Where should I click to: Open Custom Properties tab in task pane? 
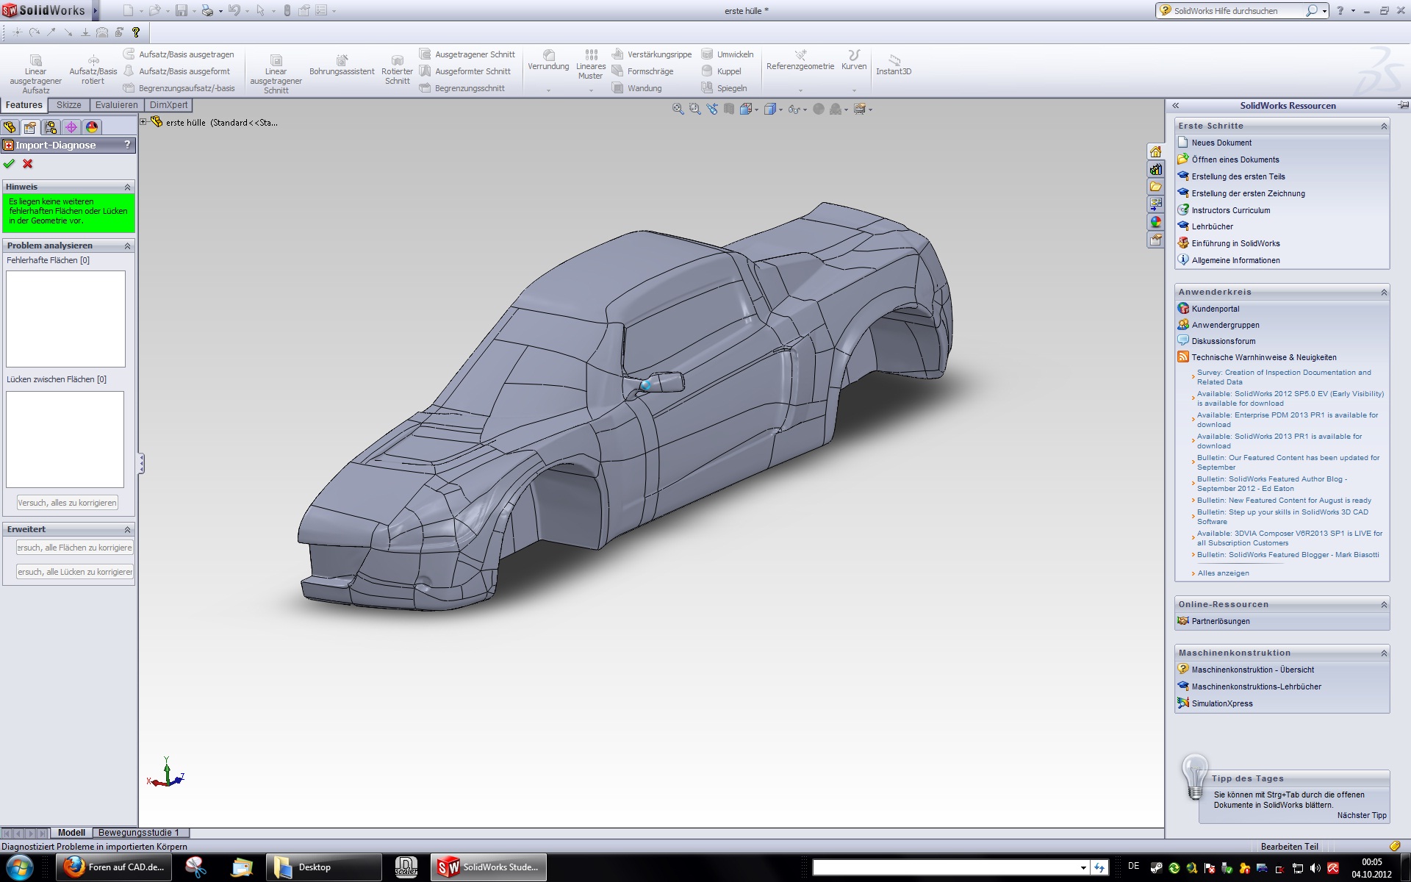[x=1155, y=240]
